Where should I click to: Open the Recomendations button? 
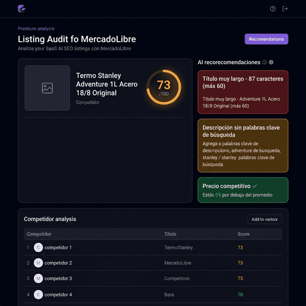click(x=266, y=39)
